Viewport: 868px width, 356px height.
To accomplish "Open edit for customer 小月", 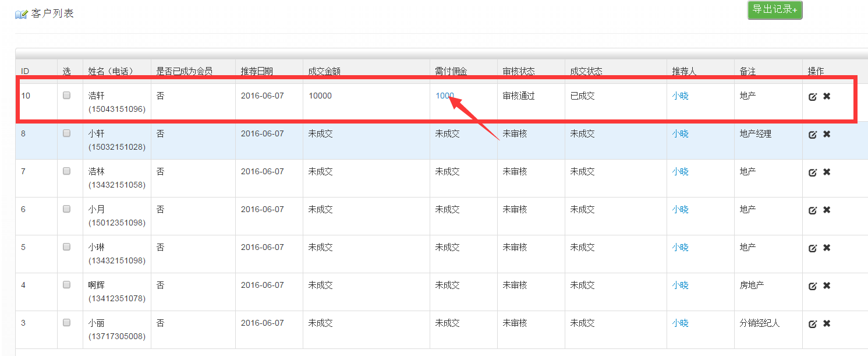I will tap(813, 210).
